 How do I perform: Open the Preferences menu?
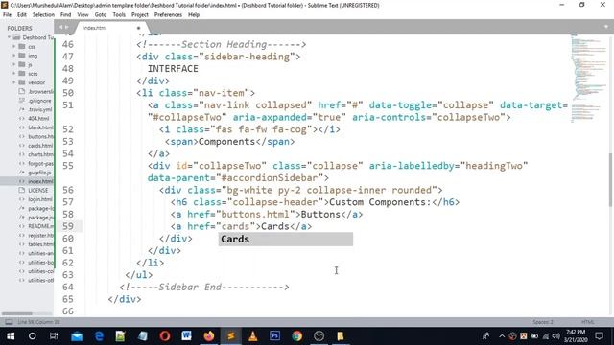(168, 15)
